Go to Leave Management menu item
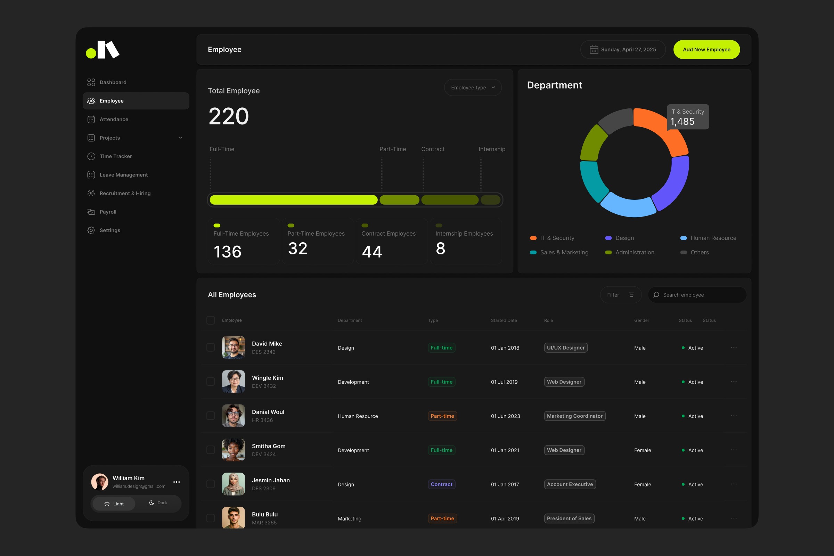The width and height of the screenshot is (834, 556). pyautogui.click(x=123, y=175)
